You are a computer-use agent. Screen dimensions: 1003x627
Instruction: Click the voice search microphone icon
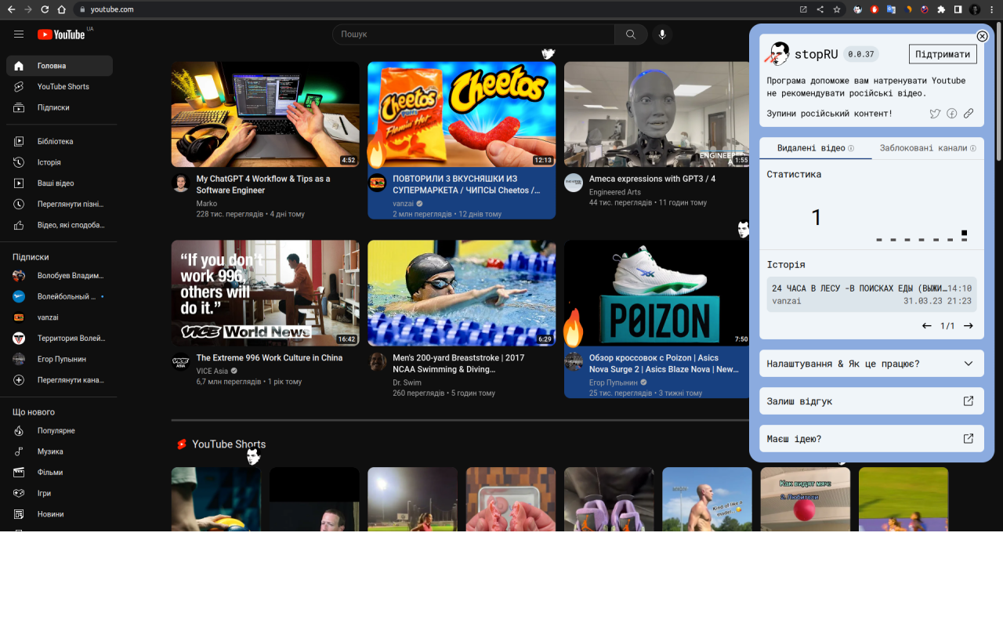tap(662, 34)
